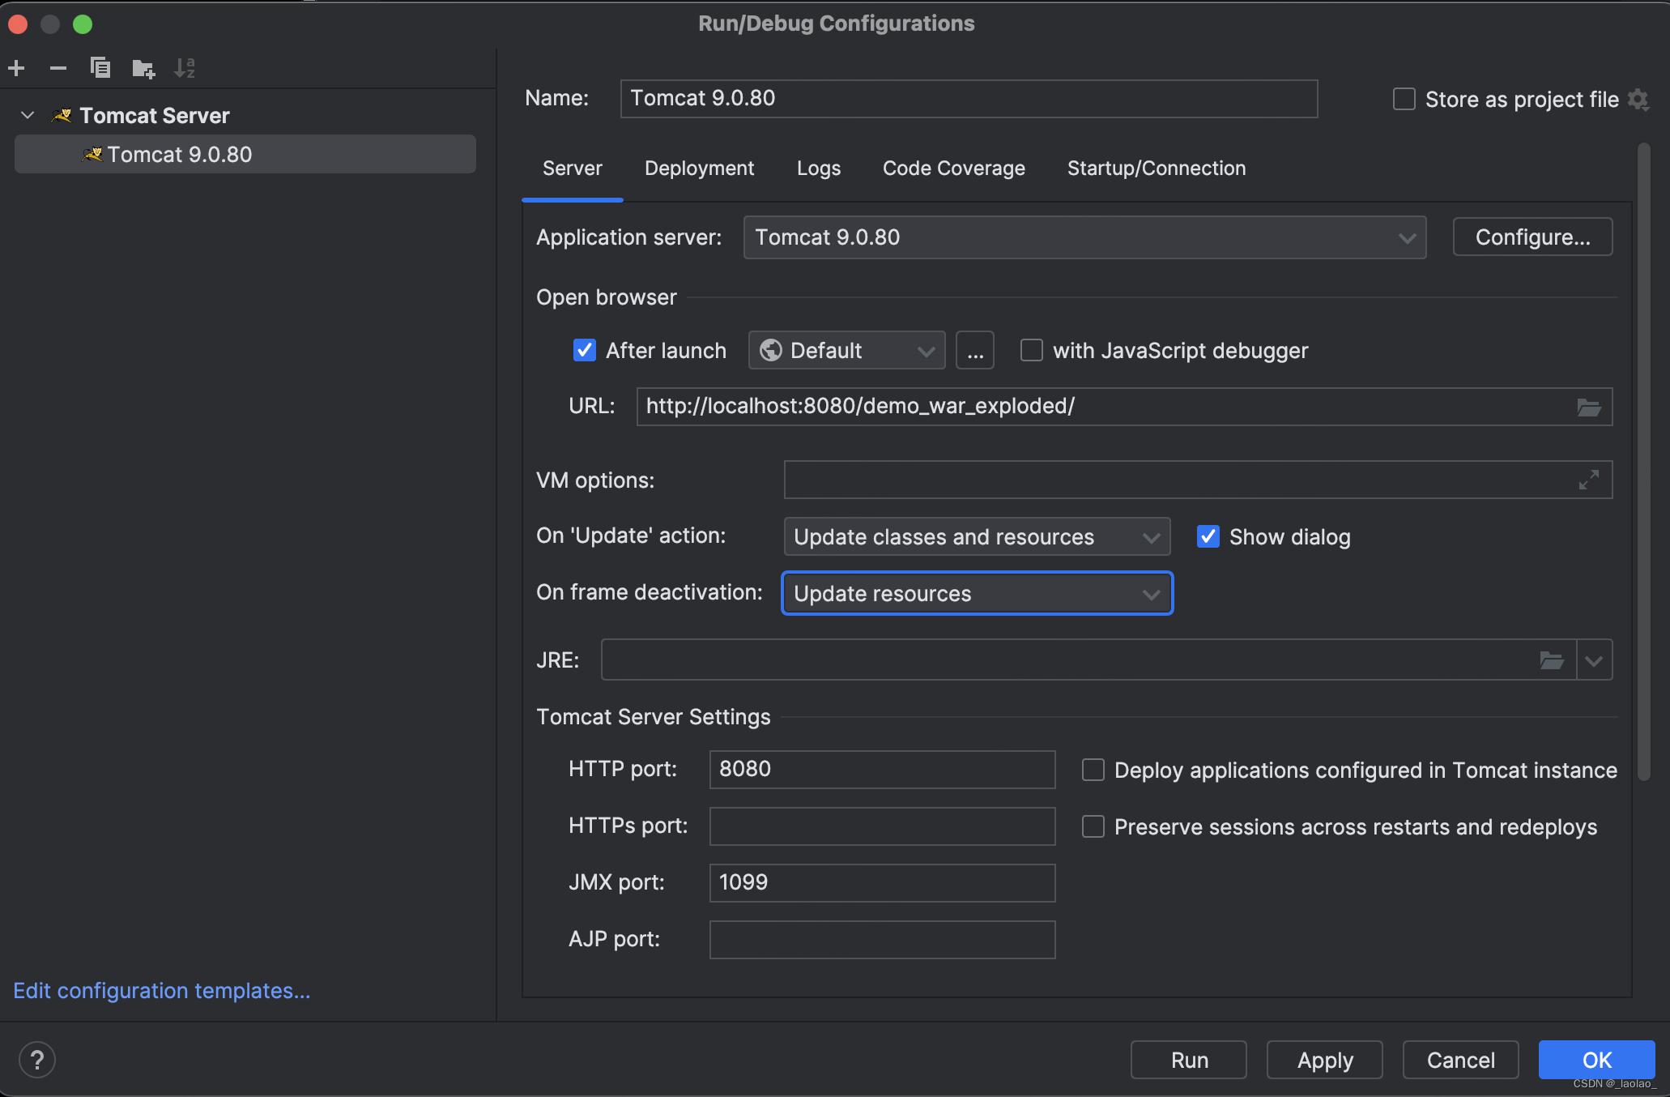The image size is (1670, 1097).
Task: Create new configuration folder
Action: tap(143, 68)
